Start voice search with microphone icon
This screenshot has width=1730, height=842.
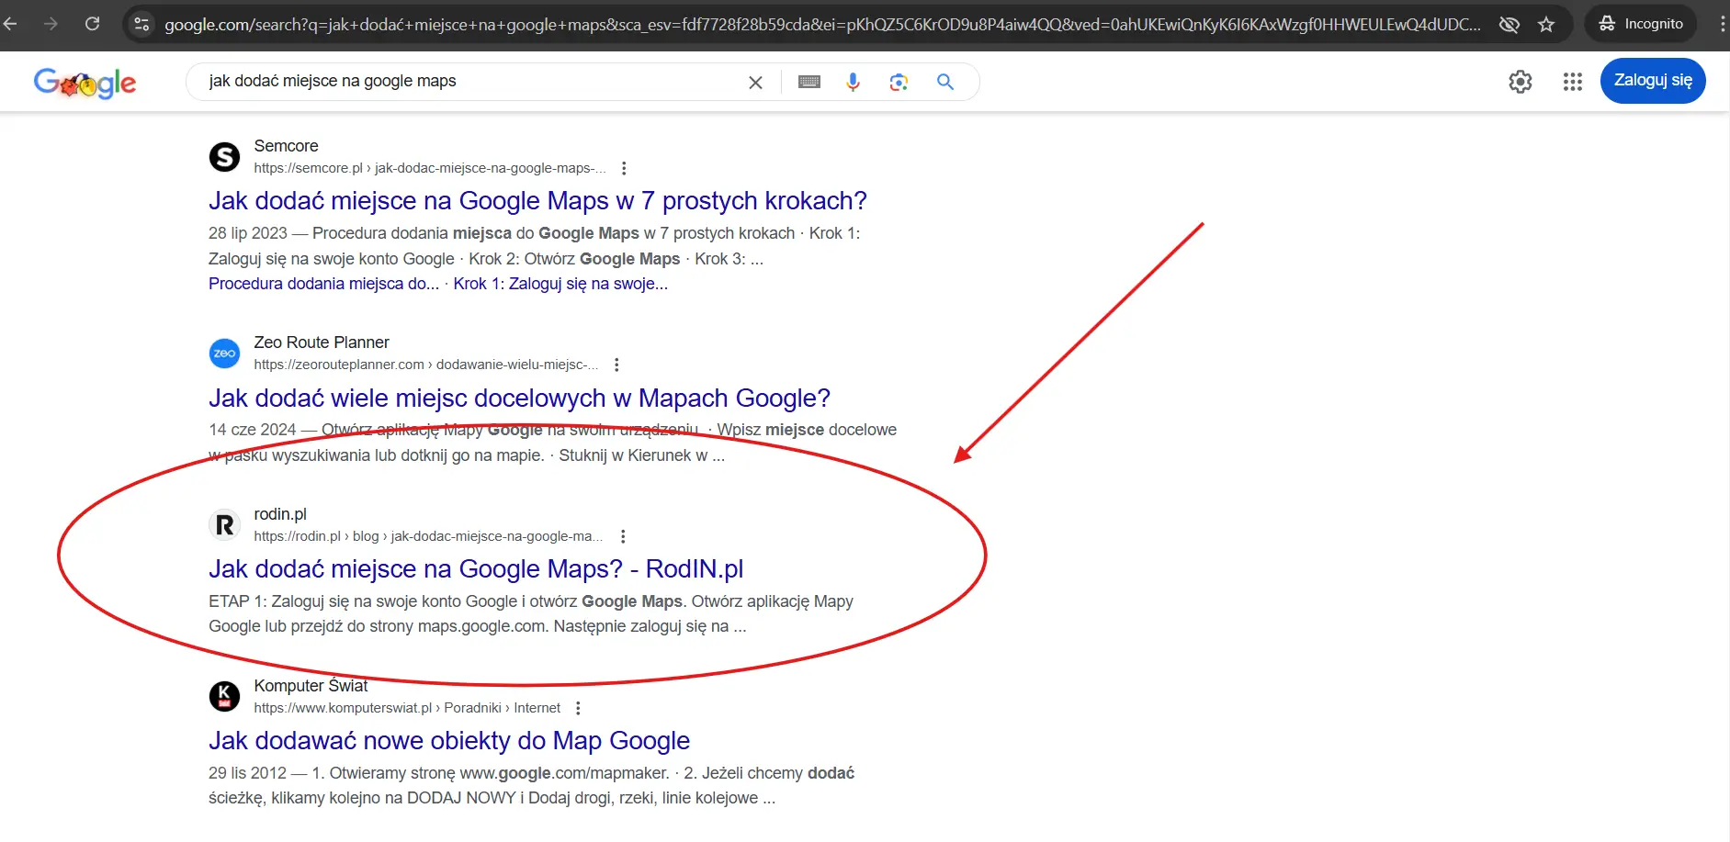coord(853,82)
